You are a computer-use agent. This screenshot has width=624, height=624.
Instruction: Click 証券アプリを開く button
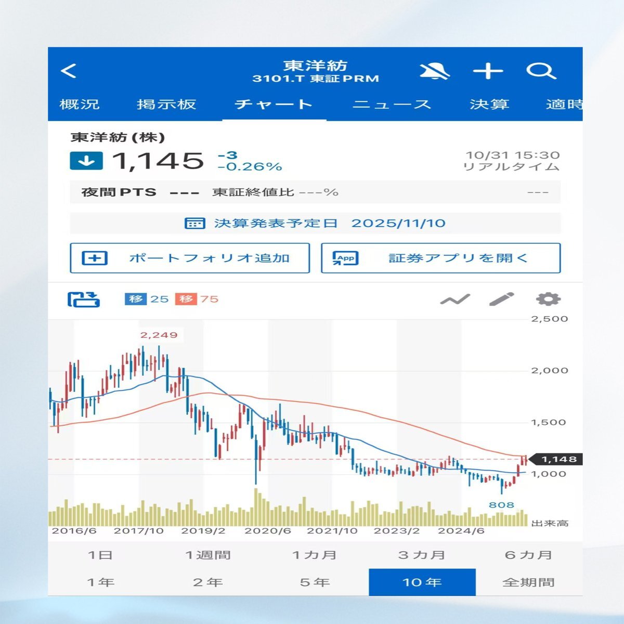pyautogui.click(x=441, y=258)
